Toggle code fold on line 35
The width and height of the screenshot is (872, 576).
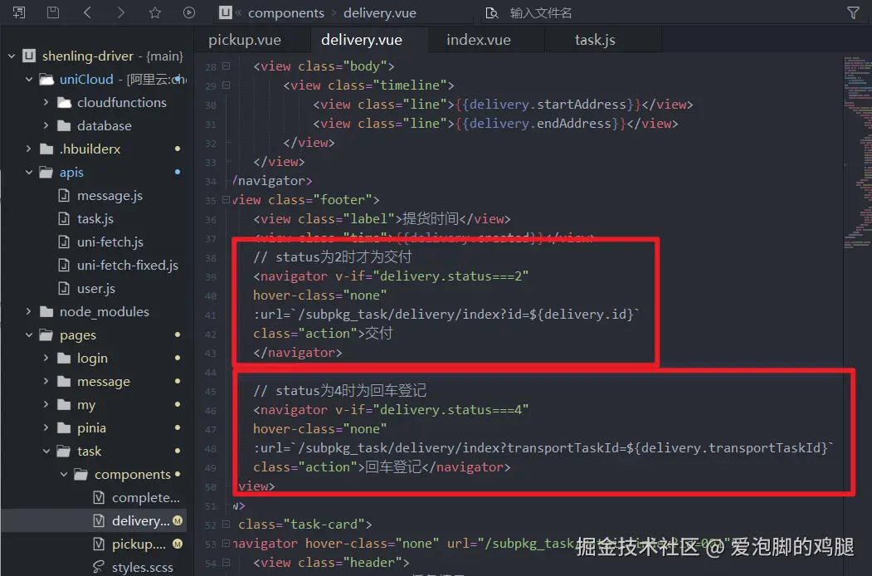coord(227,200)
